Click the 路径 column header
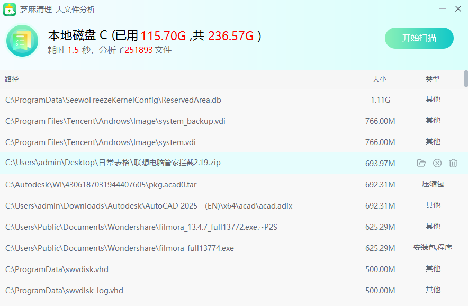Screen dimensions: 468x306 [x=12, y=79]
